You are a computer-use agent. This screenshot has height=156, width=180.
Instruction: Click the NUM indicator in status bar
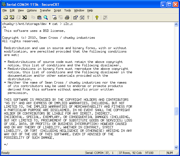[x=170, y=153]
